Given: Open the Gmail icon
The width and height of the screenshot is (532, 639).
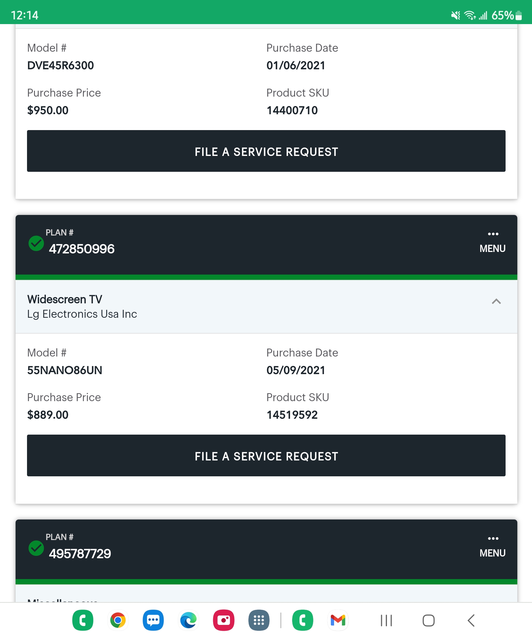Looking at the screenshot, I should (x=338, y=620).
